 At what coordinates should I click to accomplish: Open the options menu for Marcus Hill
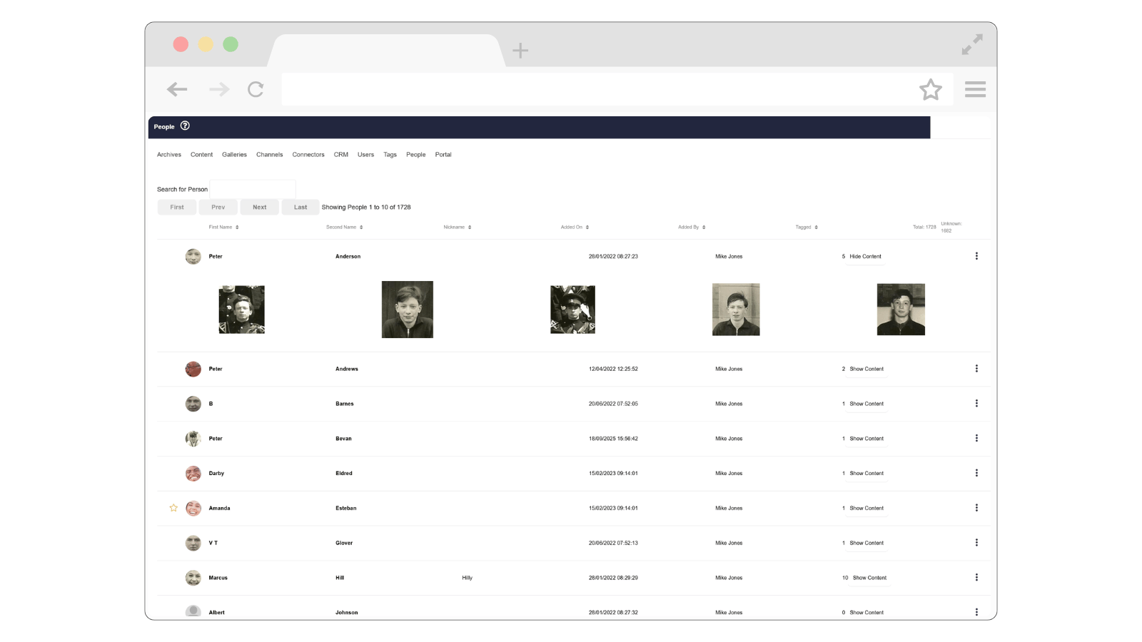[976, 577]
